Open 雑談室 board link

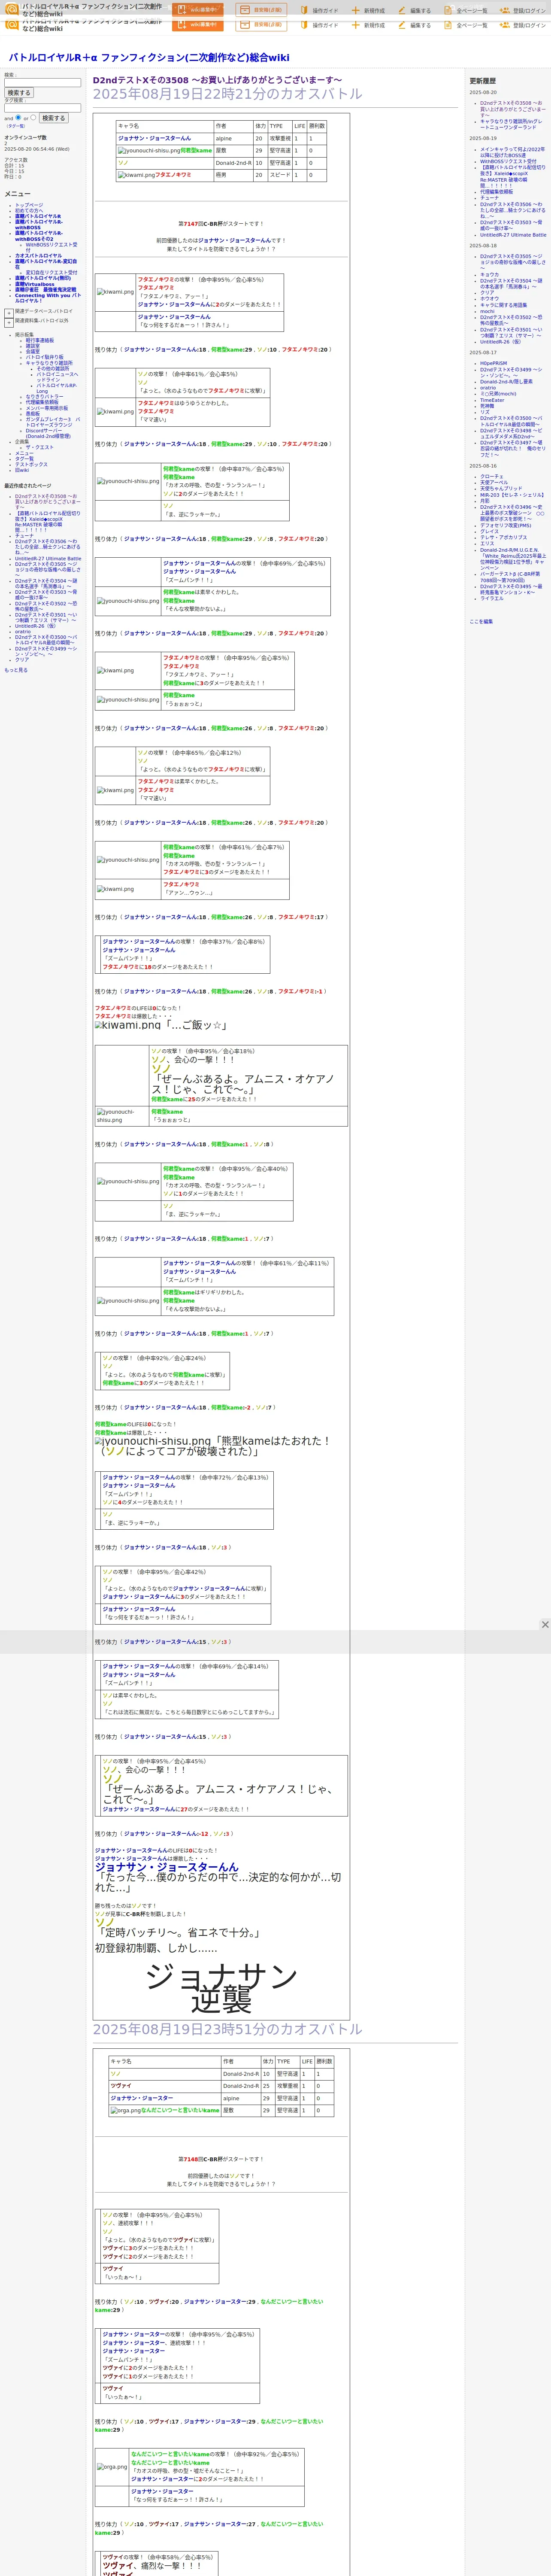pyautogui.click(x=33, y=346)
